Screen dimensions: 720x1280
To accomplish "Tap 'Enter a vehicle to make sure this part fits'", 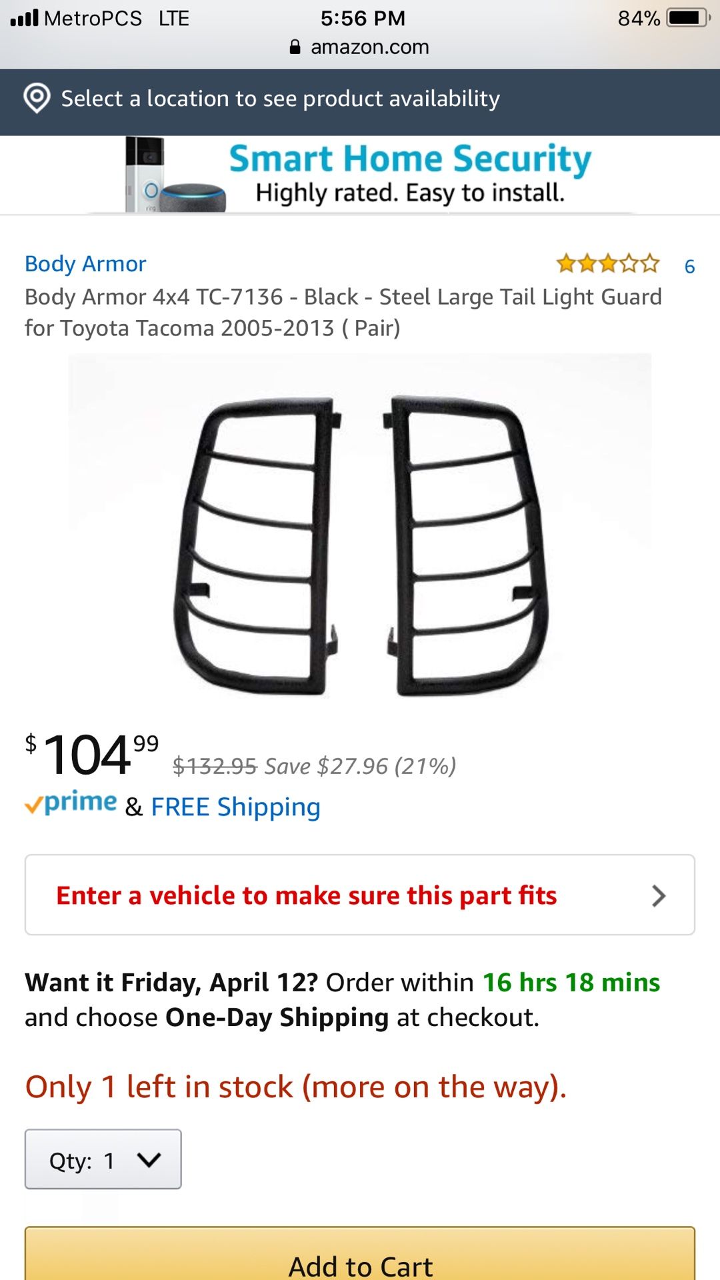I will pyautogui.click(x=307, y=896).
